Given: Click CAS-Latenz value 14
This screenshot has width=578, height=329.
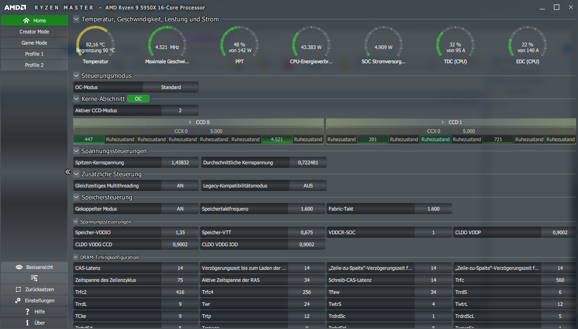Looking at the screenshot, I should [x=180, y=268].
